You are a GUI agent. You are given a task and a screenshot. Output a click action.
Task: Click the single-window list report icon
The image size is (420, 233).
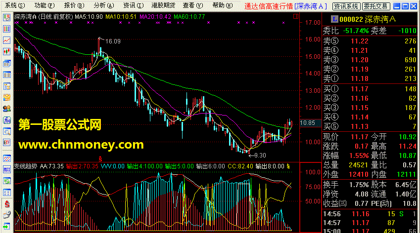point(7,75)
